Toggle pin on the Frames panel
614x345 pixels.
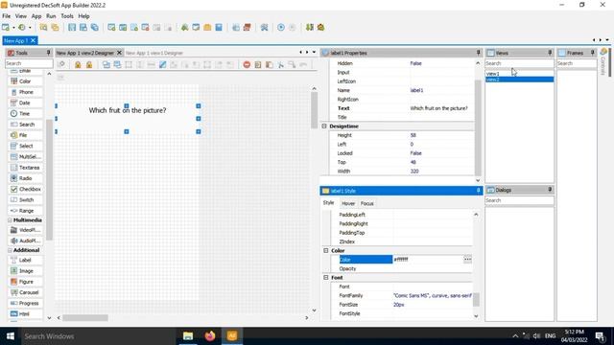click(593, 53)
